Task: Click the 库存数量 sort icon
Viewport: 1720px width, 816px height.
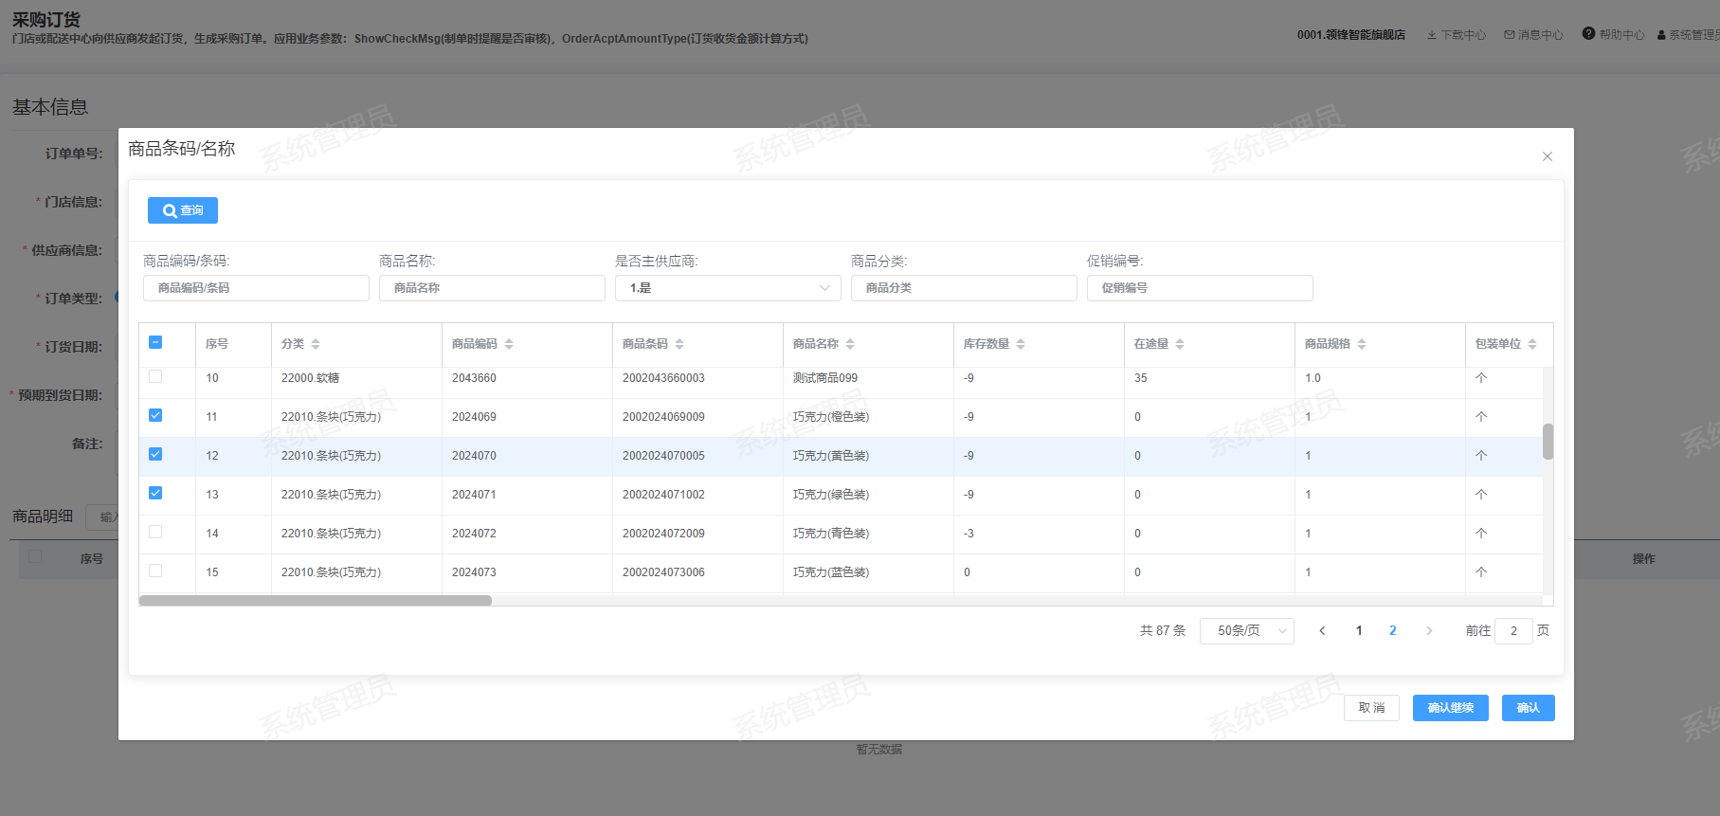Action: (x=1021, y=344)
